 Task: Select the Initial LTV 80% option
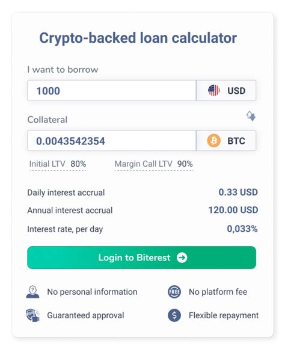pyautogui.click(x=58, y=164)
